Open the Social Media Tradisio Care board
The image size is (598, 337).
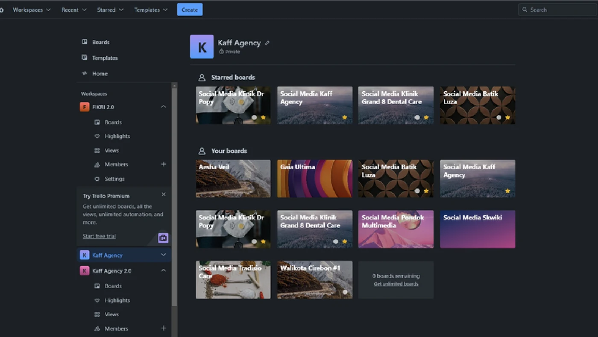(233, 280)
